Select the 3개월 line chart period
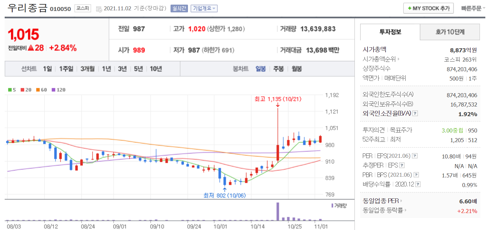 [87, 69]
